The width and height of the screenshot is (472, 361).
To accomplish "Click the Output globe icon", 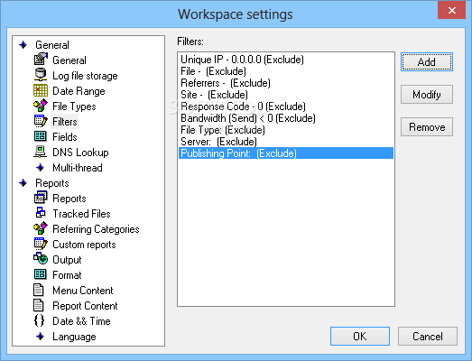I will pos(41,259).
